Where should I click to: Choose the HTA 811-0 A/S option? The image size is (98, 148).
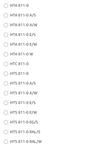pos(6,15)
